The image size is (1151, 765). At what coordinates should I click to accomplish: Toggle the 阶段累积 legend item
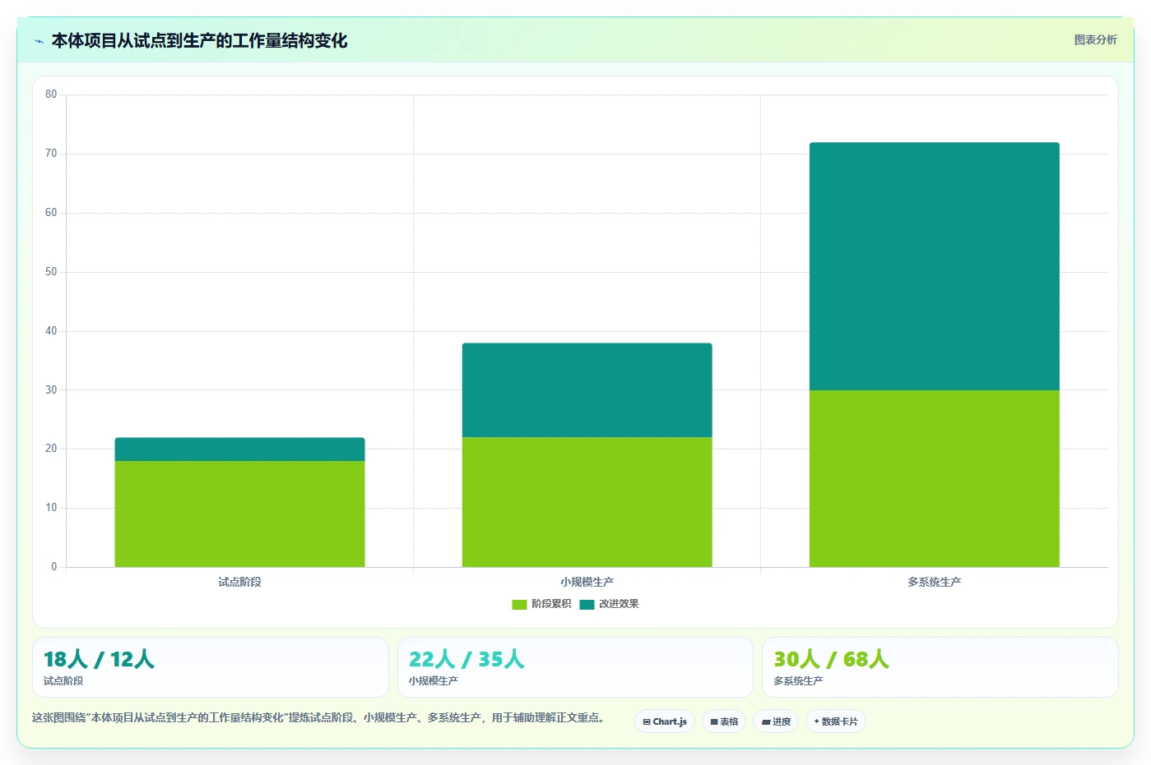(x=541, y=604)
